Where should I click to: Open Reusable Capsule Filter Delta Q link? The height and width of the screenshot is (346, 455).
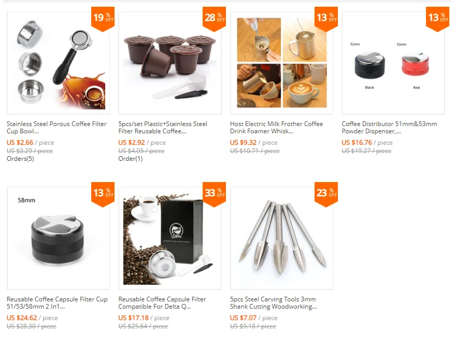(x=162, y=303)
